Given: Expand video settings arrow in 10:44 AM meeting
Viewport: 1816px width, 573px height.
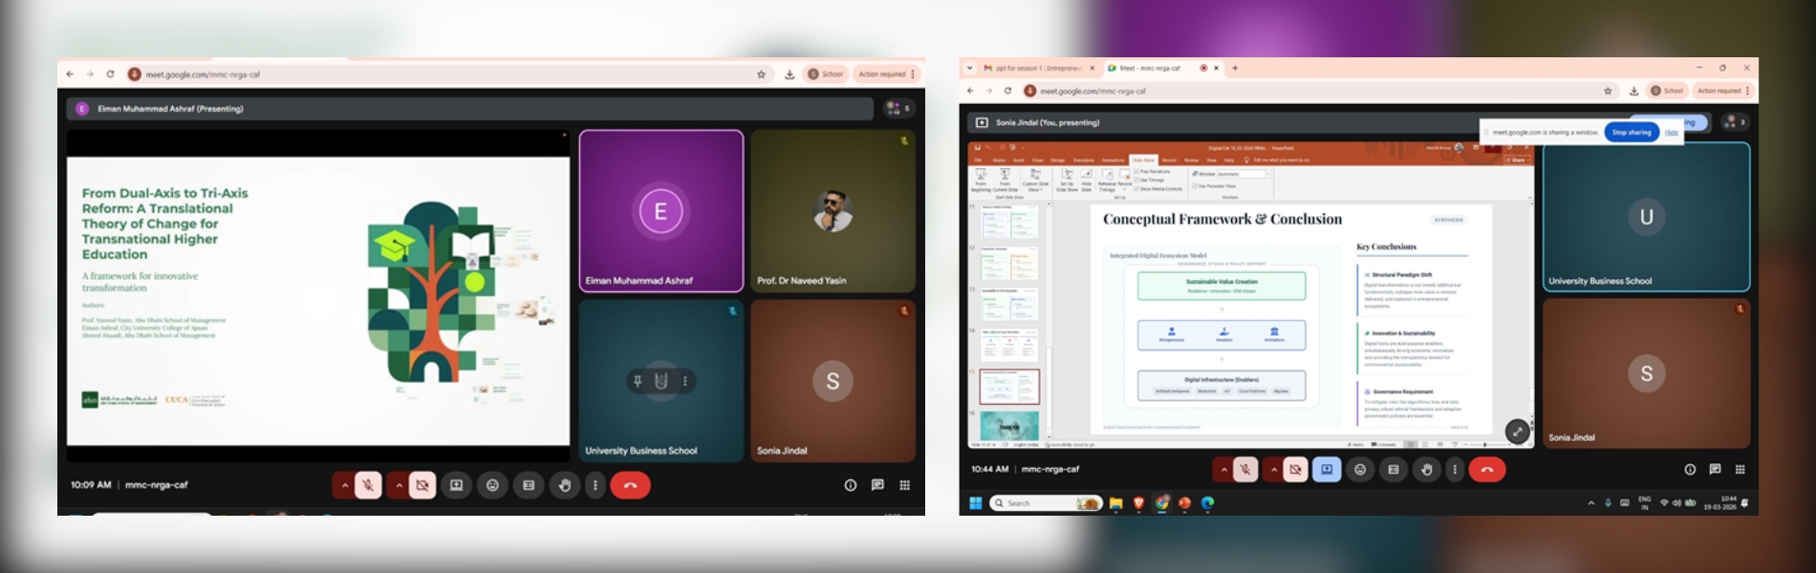Looking at the screenshot, I should pyautogui.click(x=1274, y=469).
